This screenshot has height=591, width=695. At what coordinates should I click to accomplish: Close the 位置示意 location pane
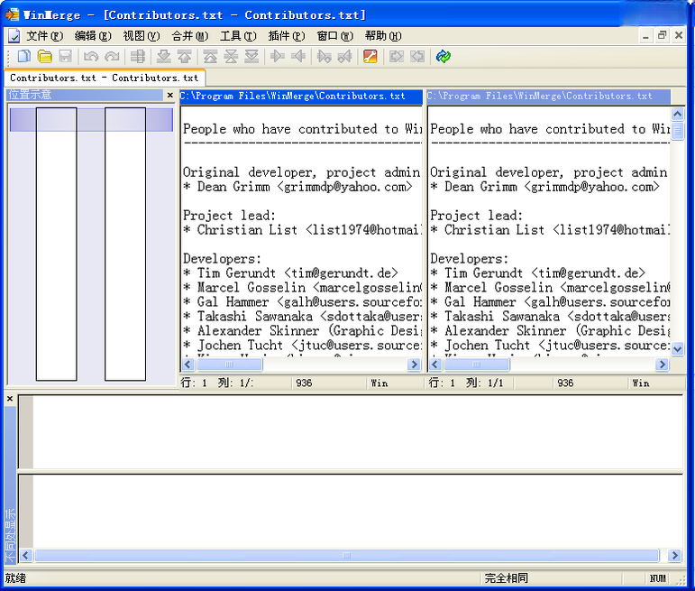(x=170, y=95)
